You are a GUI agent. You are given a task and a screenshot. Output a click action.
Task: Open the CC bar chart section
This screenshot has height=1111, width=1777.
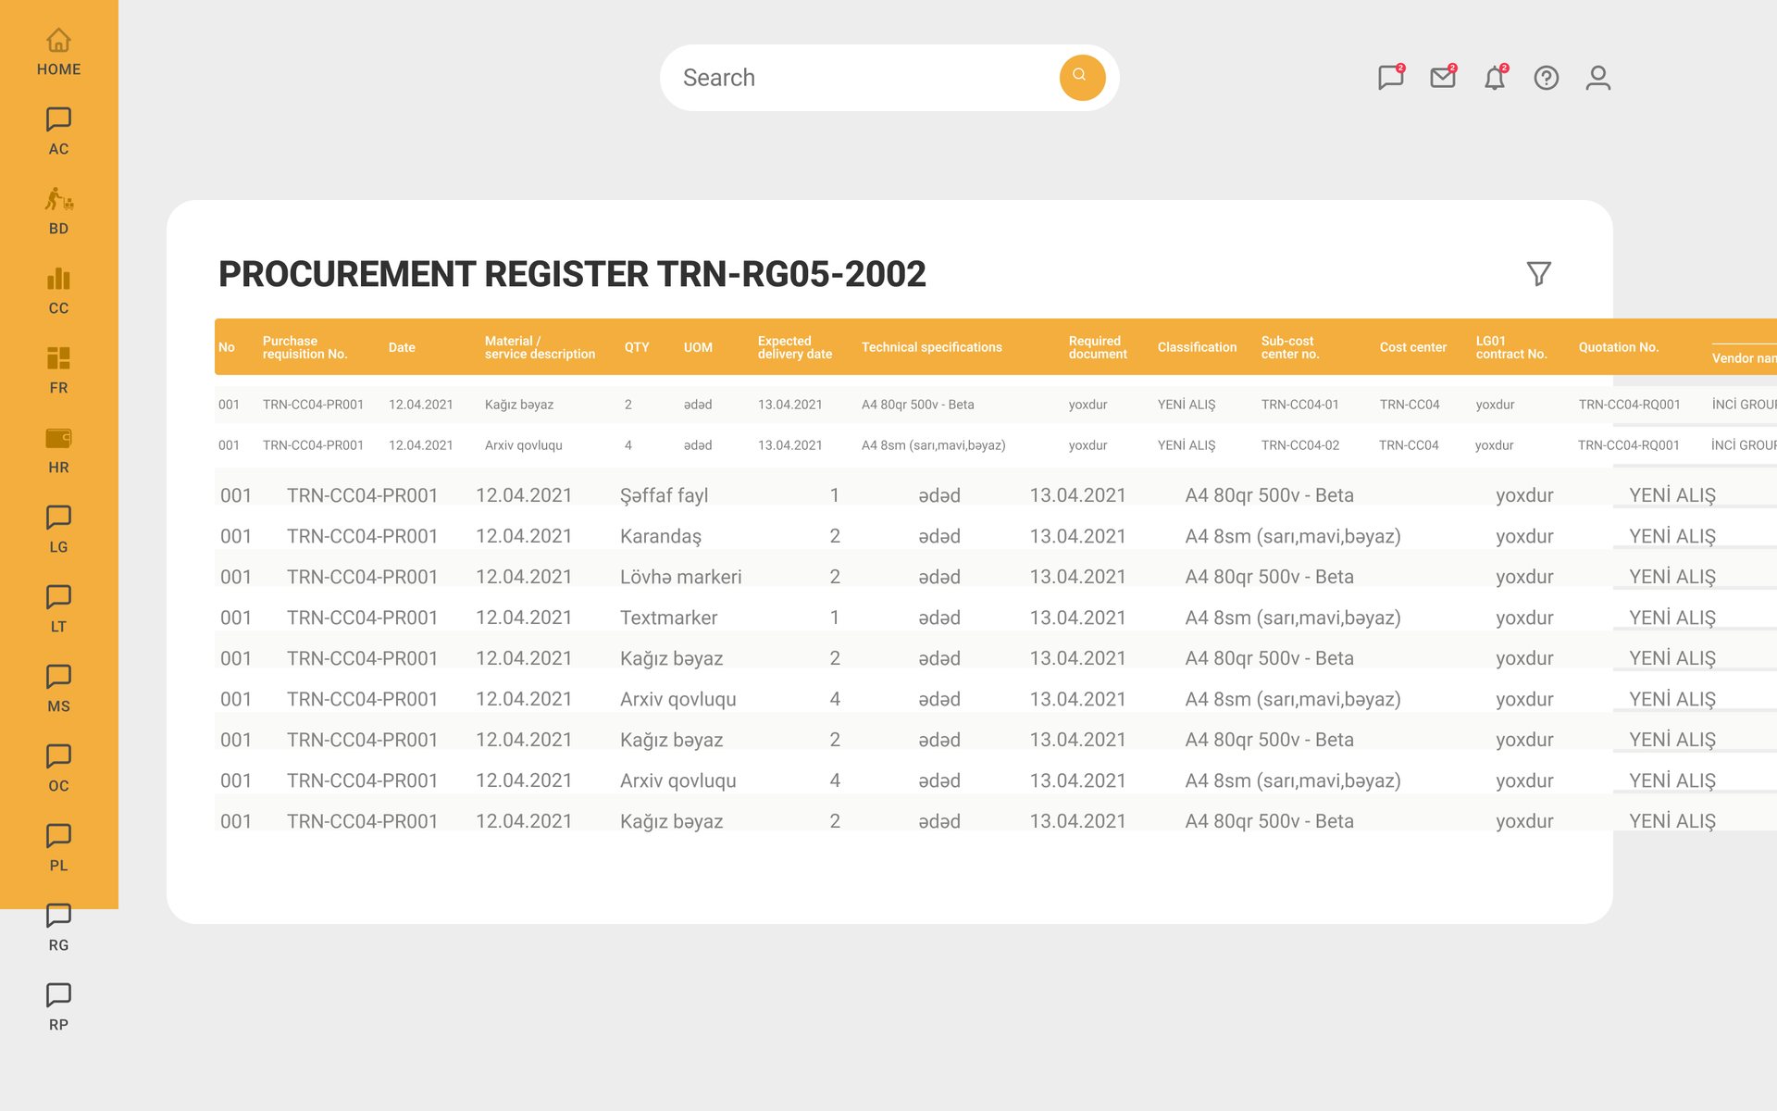point(58,291)
